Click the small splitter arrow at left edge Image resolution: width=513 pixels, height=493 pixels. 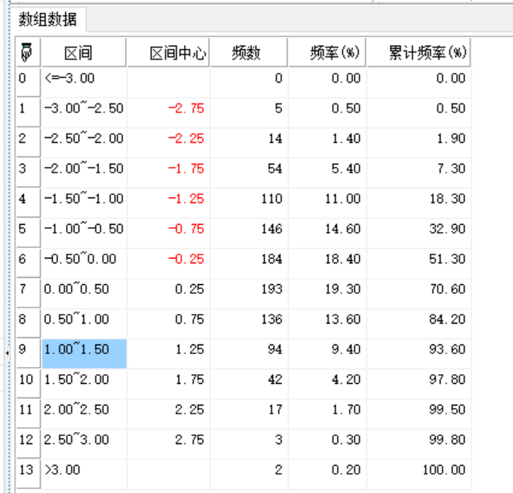pyautogui.click(x=8, y=352)
